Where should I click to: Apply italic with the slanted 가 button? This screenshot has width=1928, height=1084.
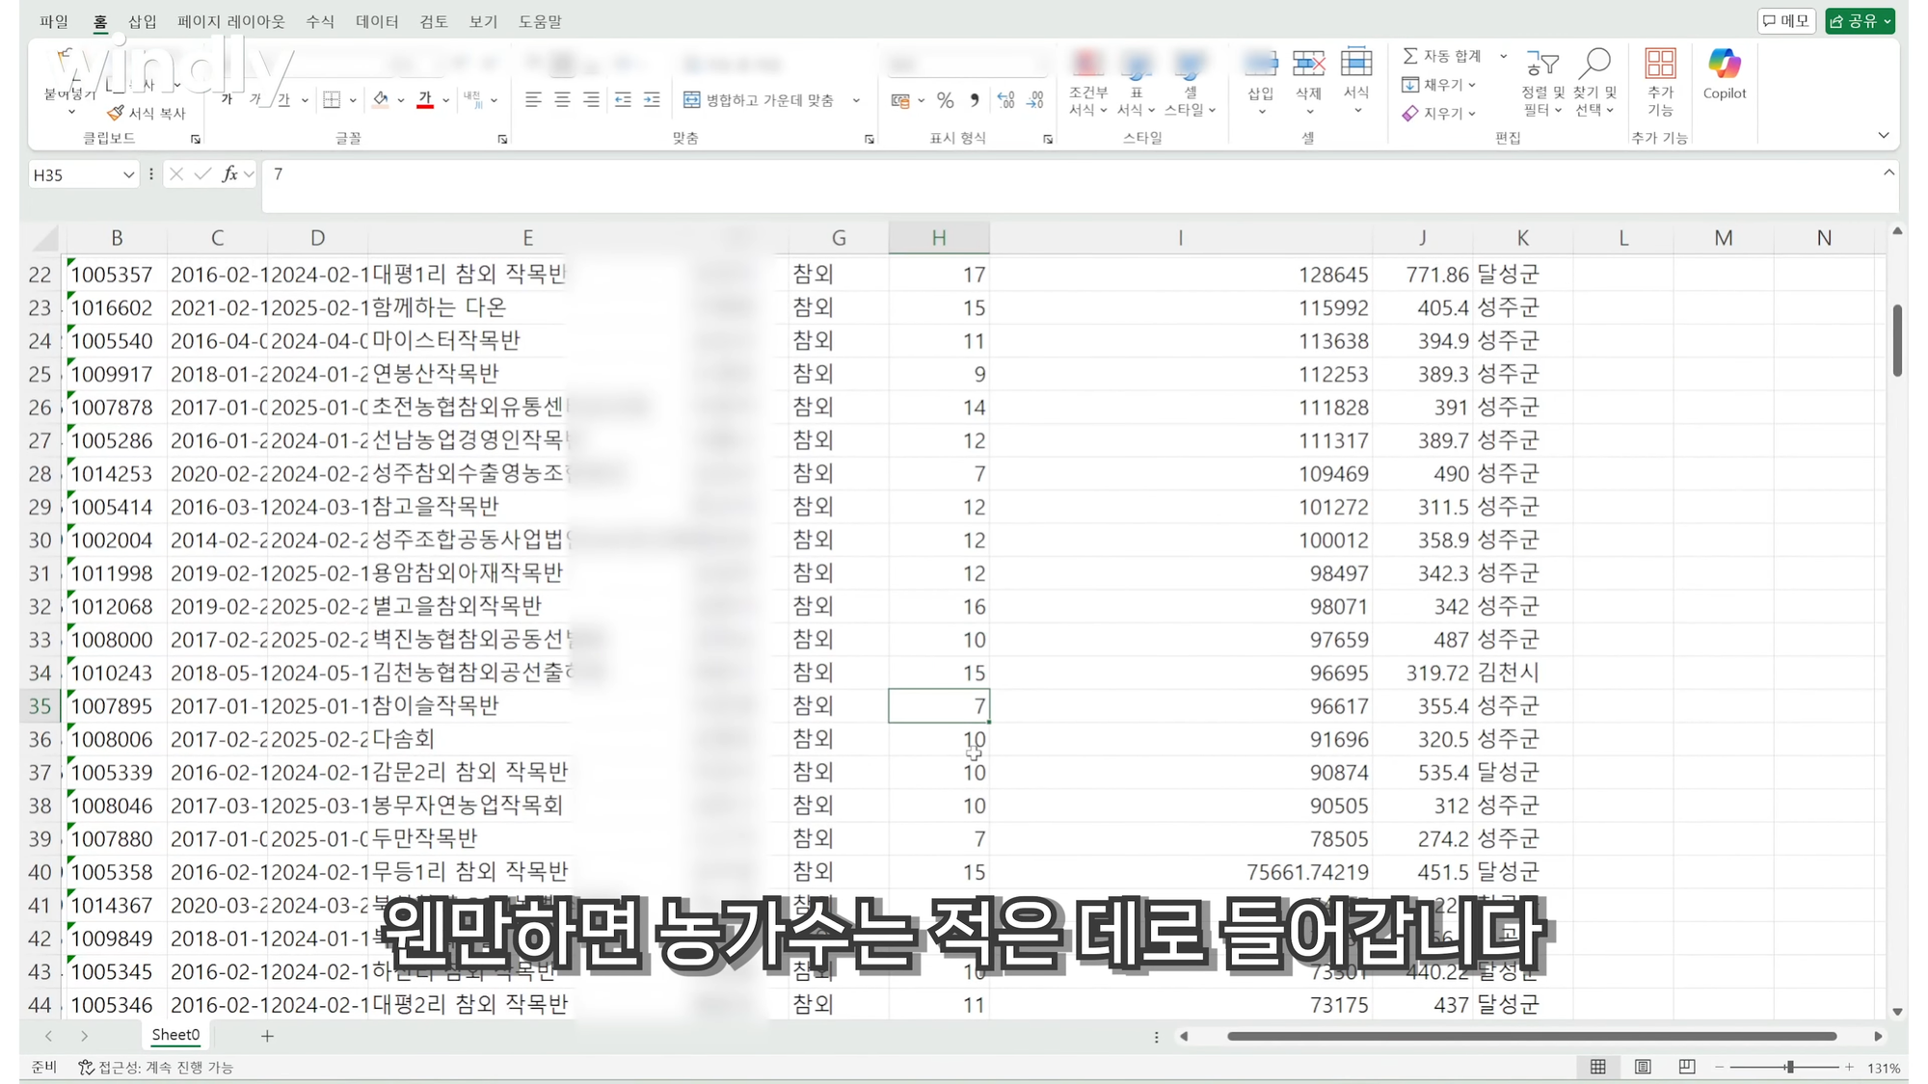tap(255, 99)
